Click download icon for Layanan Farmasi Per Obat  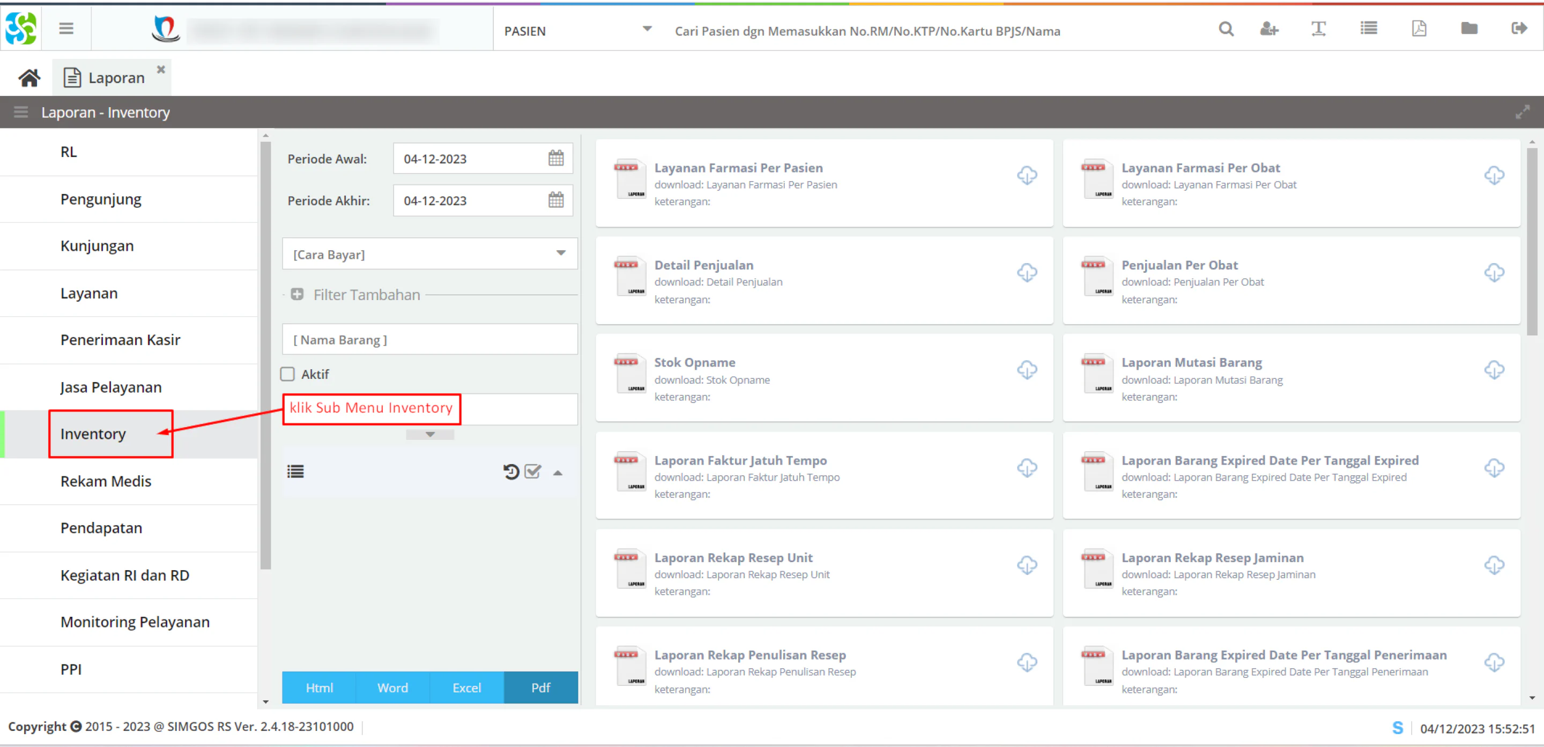pos(1494,176)
